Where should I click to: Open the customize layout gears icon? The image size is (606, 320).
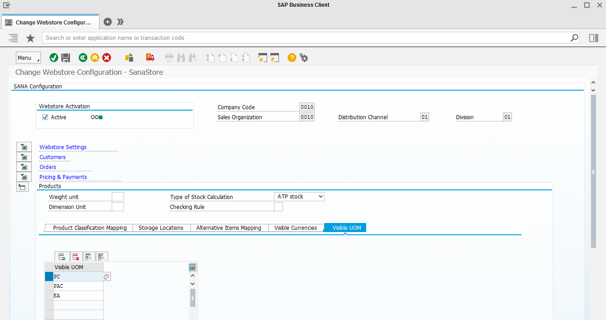point(304,58)
